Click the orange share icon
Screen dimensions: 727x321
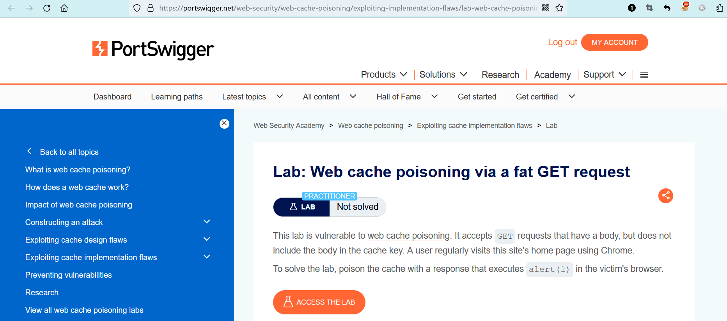click(665, 196)
